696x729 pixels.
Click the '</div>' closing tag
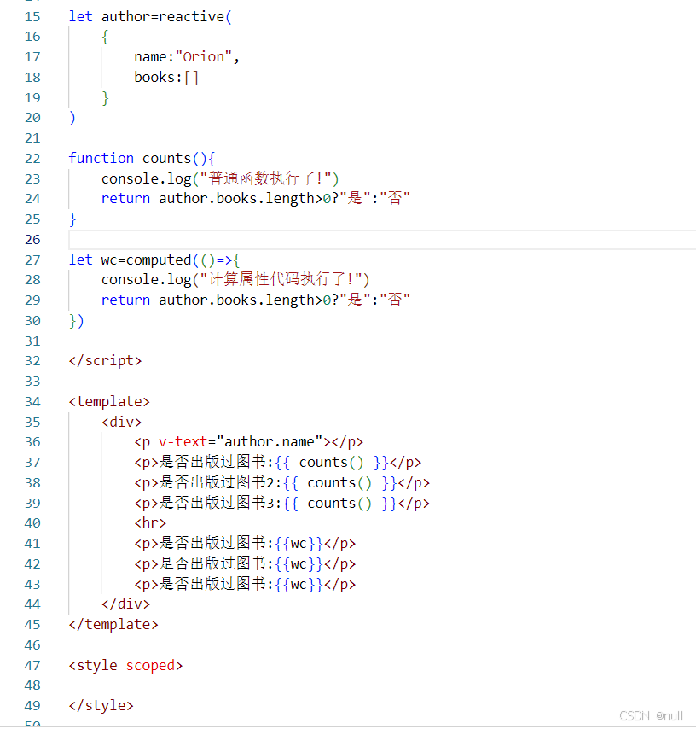pyautogui.click(x=125, y=604)
